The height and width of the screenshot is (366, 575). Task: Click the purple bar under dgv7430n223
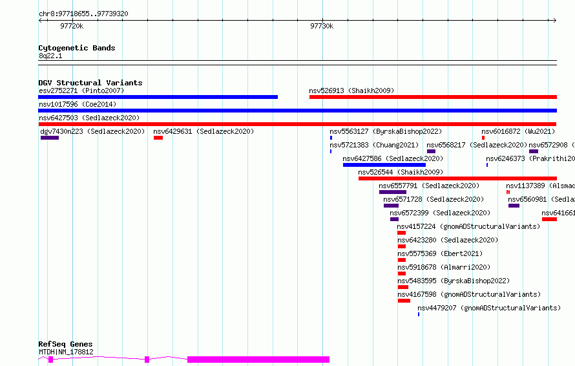pyautogui.click(x=50, y=138)
